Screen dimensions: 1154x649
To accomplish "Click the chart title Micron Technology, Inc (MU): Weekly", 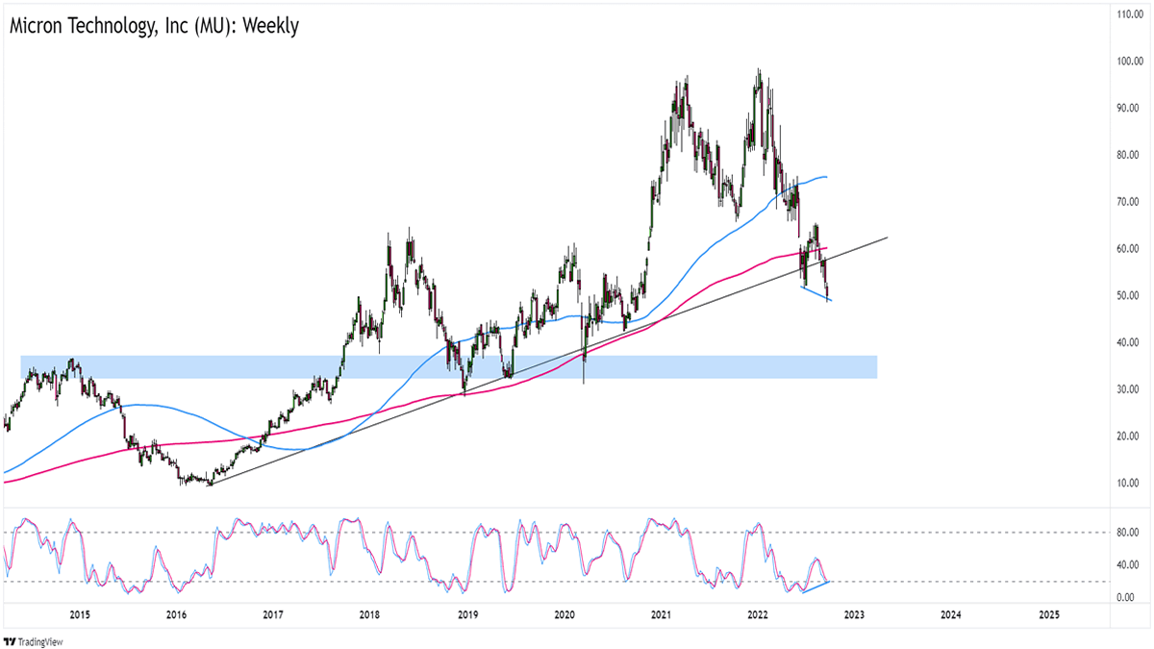I will (153, 26).
